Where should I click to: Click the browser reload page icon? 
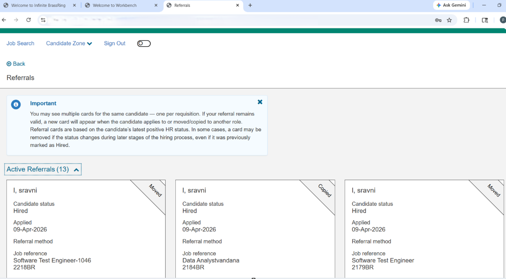click(x=28, y=20)
